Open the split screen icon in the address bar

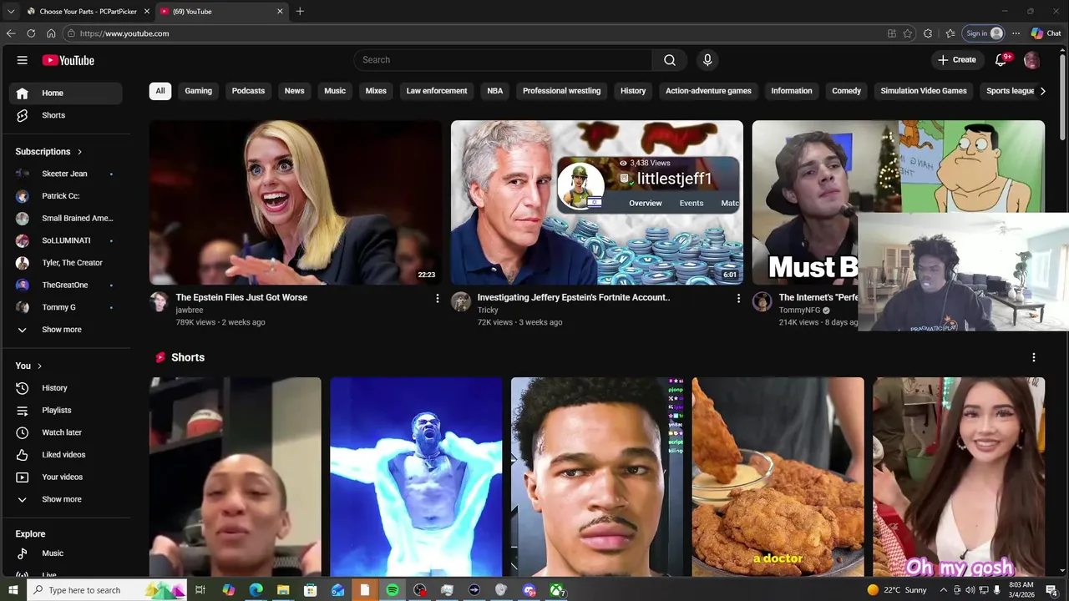click(892, 33)
